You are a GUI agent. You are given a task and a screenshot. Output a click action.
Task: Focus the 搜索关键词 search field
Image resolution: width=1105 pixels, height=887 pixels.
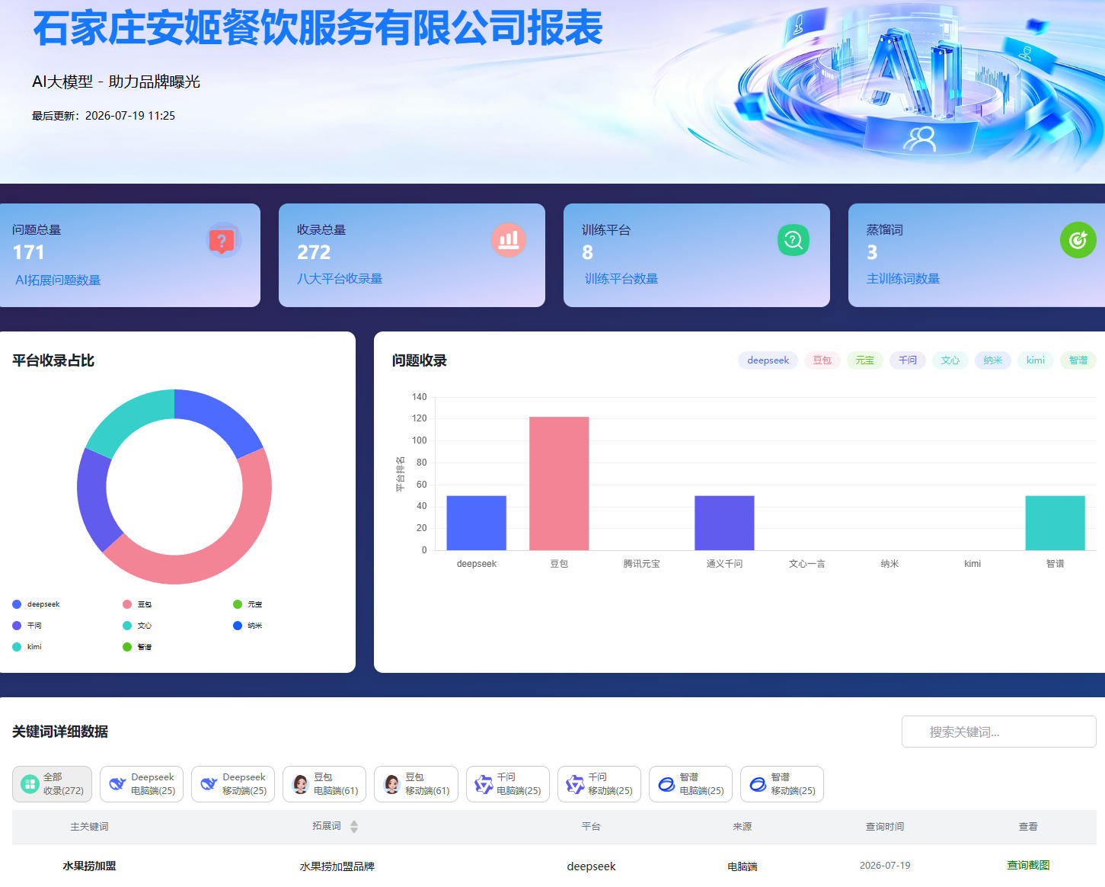pyautogui.click(x=998, y=732)
